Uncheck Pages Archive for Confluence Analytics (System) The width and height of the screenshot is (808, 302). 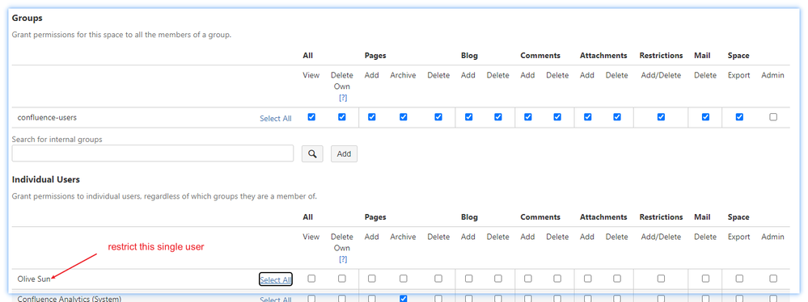click(x=403, y=299)
